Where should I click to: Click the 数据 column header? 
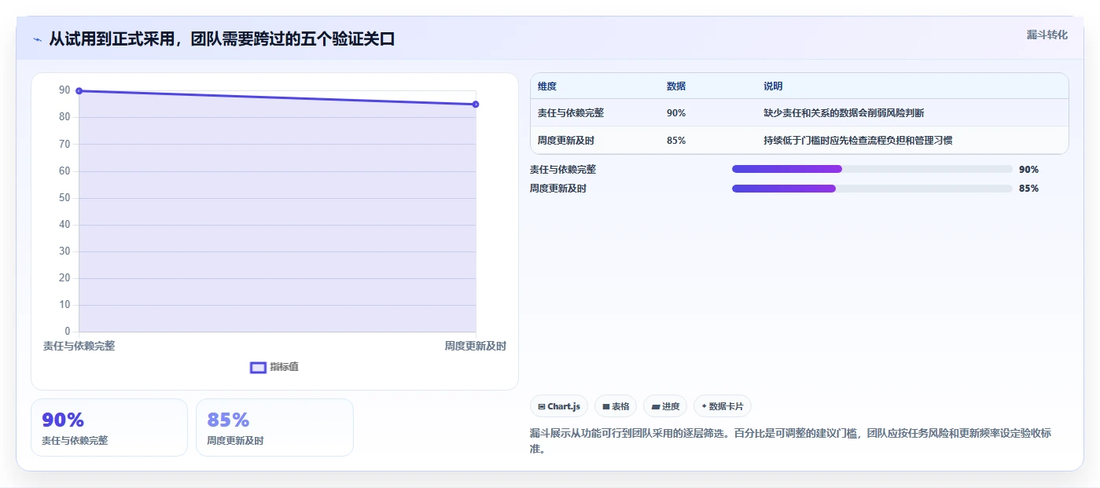click(676, 86)
